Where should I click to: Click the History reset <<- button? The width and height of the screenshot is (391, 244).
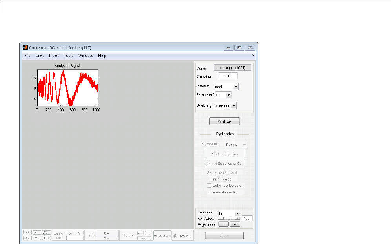tap(144, 238)
